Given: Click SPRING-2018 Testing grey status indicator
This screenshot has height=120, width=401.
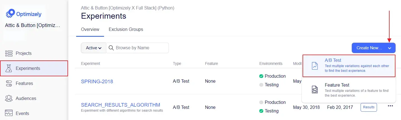Looking at the screenshot, I should [x=261, y=85].
